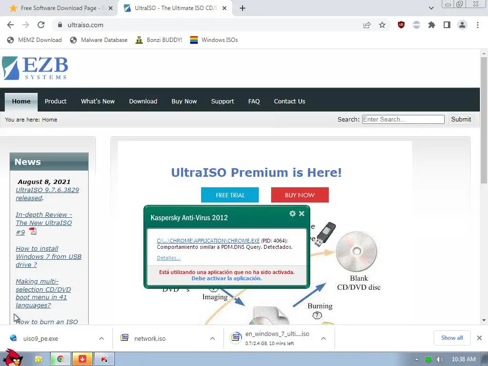Screen dimensions: 488x366
Task: Open Kaspersky popup settings gear
Action: (292, 213)
